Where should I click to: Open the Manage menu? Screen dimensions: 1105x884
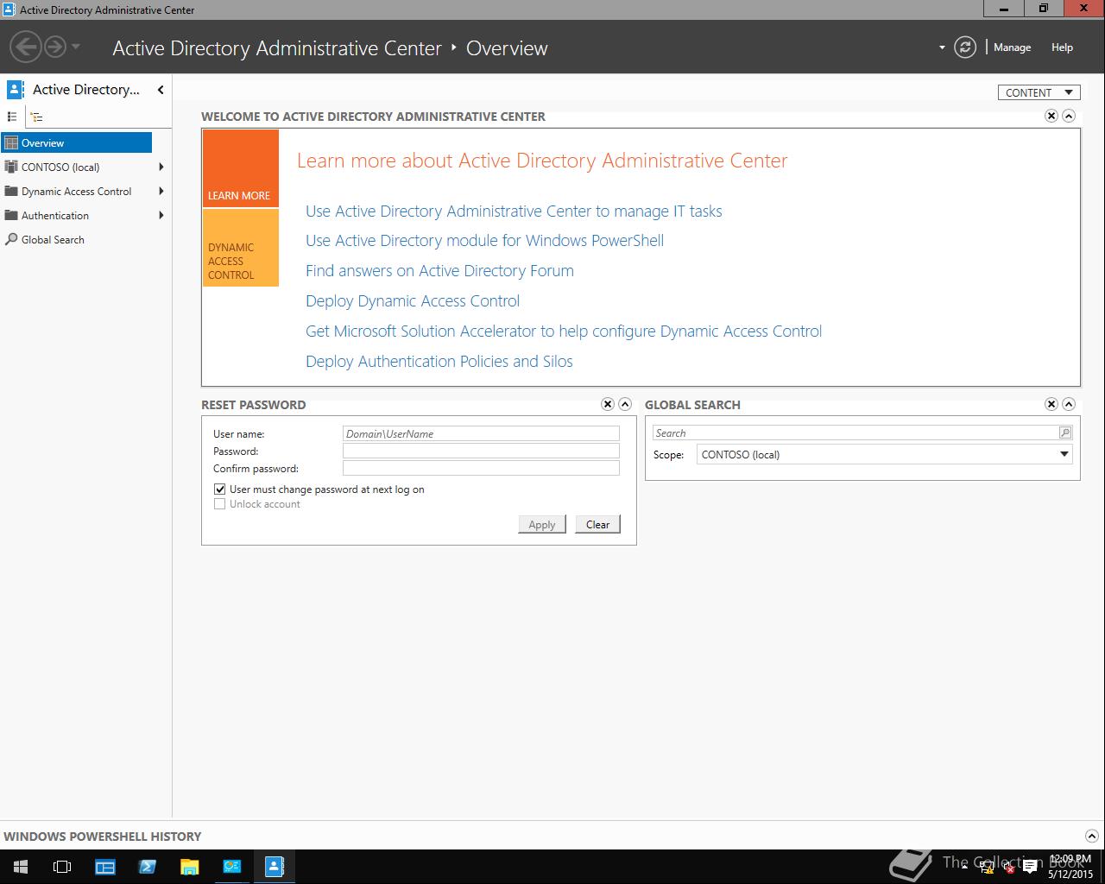point(1012,47)
